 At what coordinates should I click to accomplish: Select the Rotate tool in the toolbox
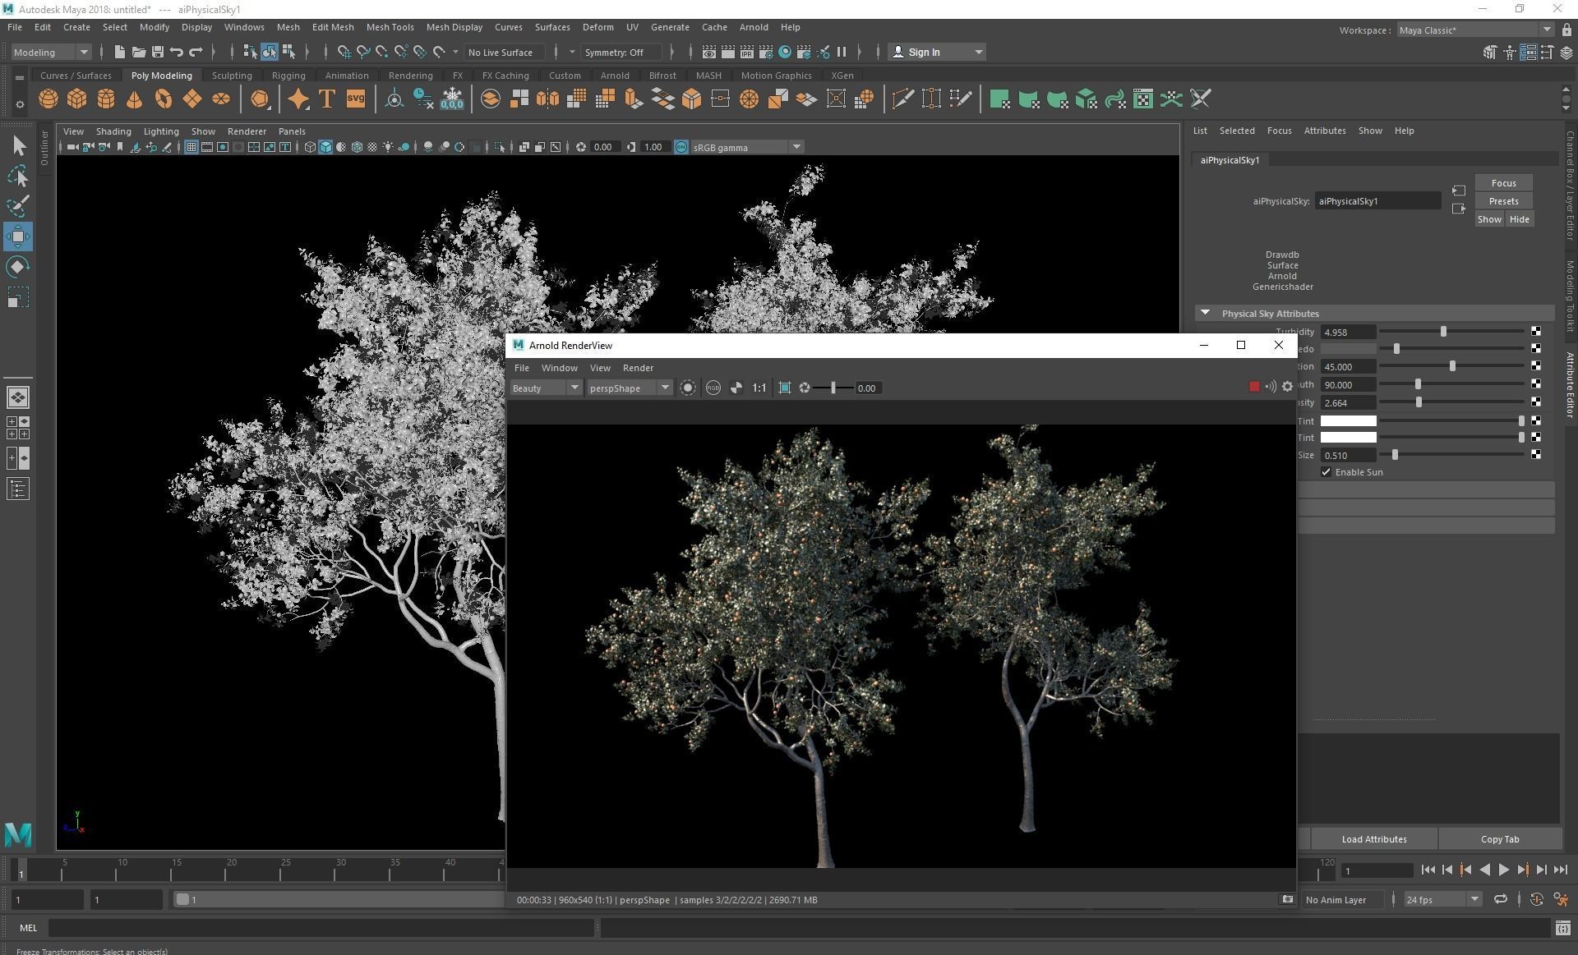tap(18, 267)
